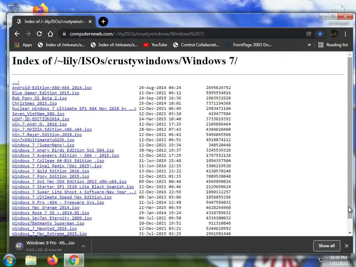
Task: Click Windows Sev7en Eternity 2009.iso
Action: click(x=52, y=218)
